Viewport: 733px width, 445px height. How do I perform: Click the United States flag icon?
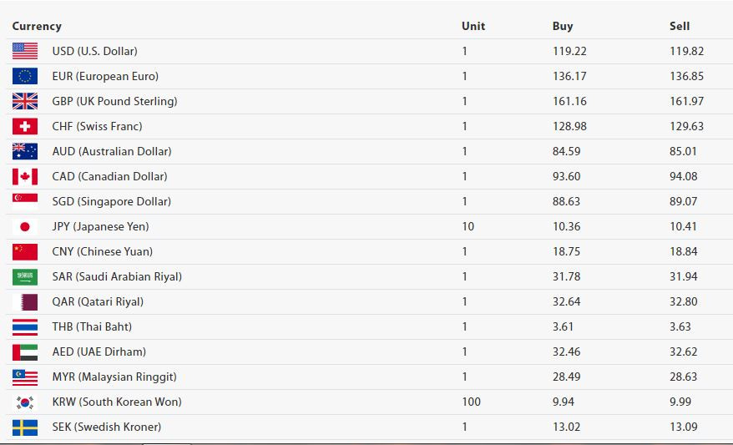pos(25,51)
